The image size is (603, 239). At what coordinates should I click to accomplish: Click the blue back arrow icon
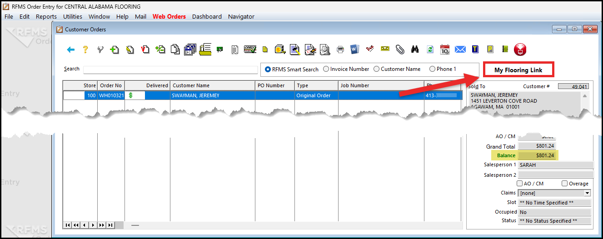tap(70, 50)
